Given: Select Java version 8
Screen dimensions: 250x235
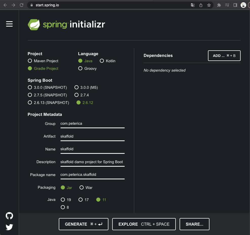Looking at the screenshot, I should coord(65,207).
